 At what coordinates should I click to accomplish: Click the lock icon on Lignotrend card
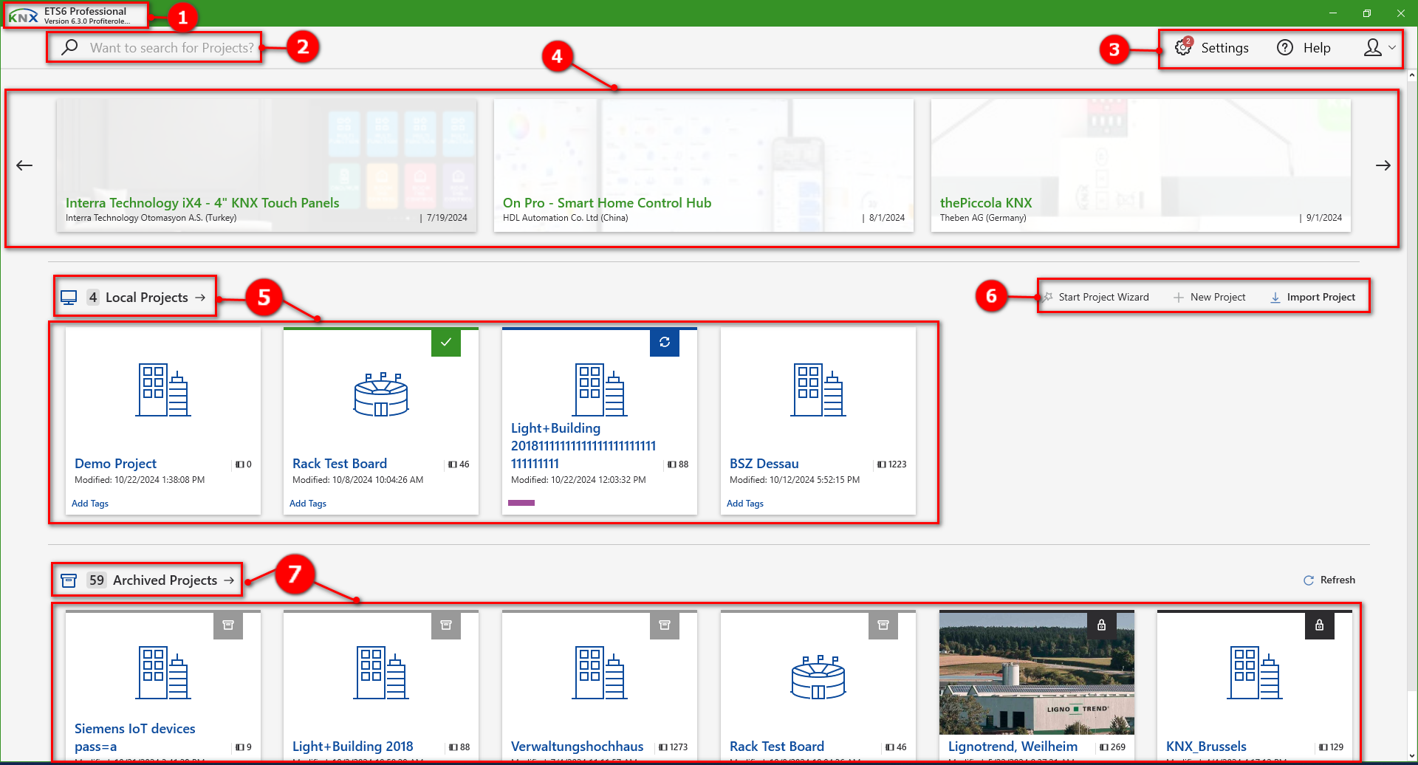click(x=1101, y=625)
